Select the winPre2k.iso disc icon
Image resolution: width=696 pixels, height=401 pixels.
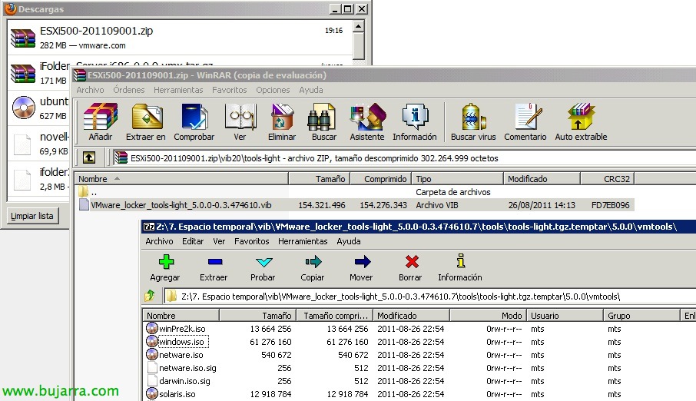152,328
